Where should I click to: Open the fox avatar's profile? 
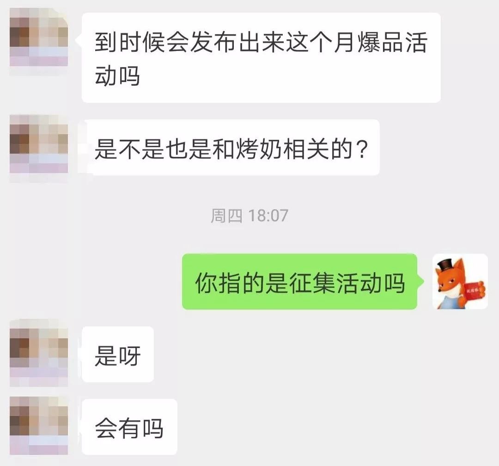[460, 281]
